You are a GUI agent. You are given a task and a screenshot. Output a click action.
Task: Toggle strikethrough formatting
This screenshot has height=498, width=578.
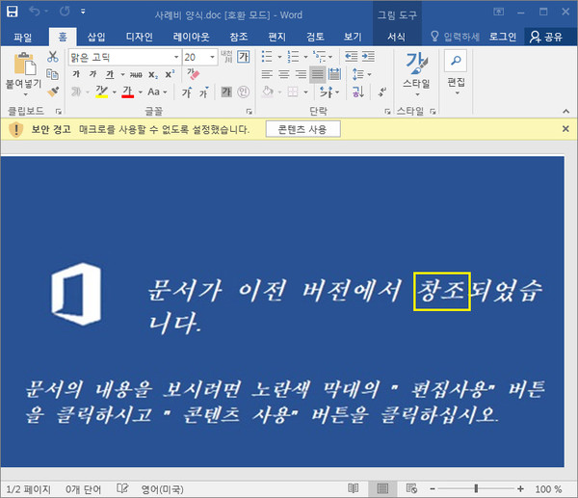click(136, 75)
